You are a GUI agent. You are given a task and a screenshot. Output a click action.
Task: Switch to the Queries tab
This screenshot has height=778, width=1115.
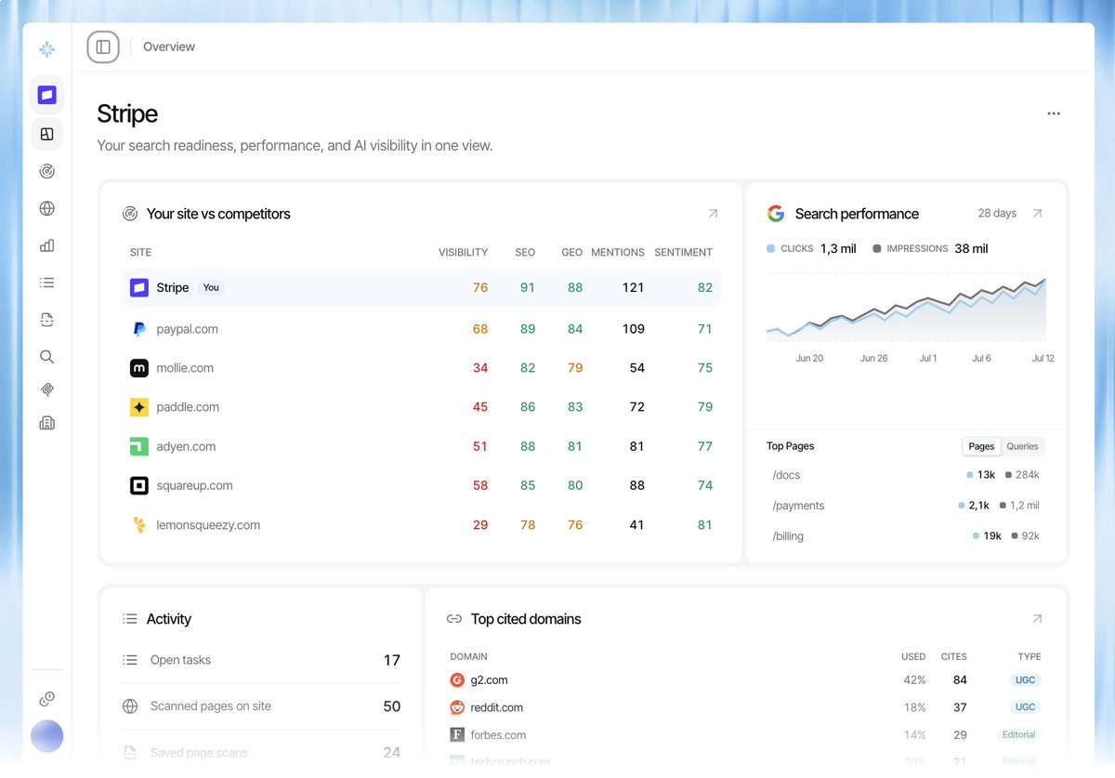[x=1022, y=446]
